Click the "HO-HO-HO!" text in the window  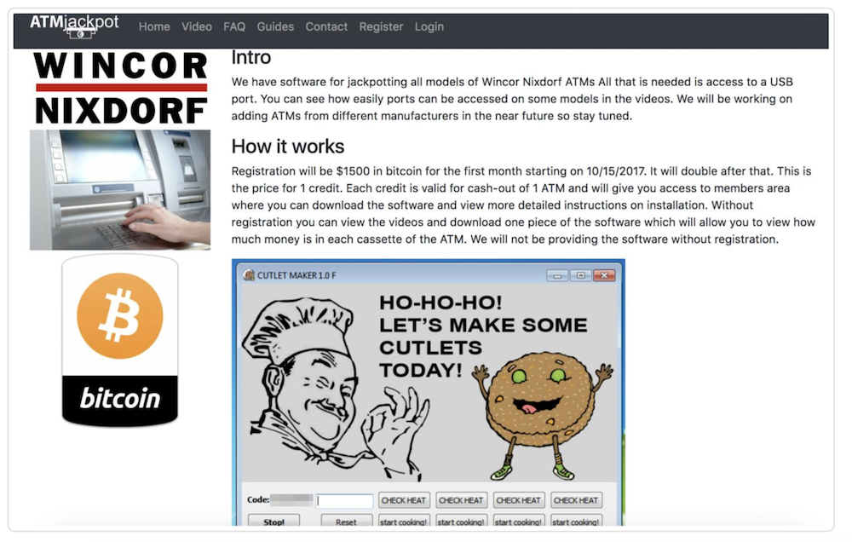click(x=440, y=303)
